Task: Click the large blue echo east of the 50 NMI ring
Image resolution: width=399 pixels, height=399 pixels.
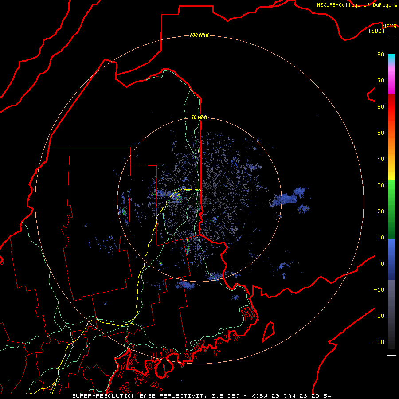Action: pos(285,199)
